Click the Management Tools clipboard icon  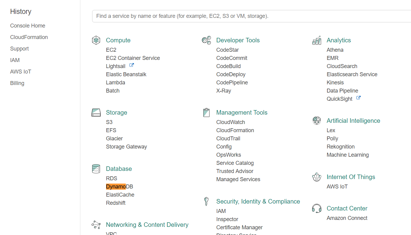click(206, 113)
